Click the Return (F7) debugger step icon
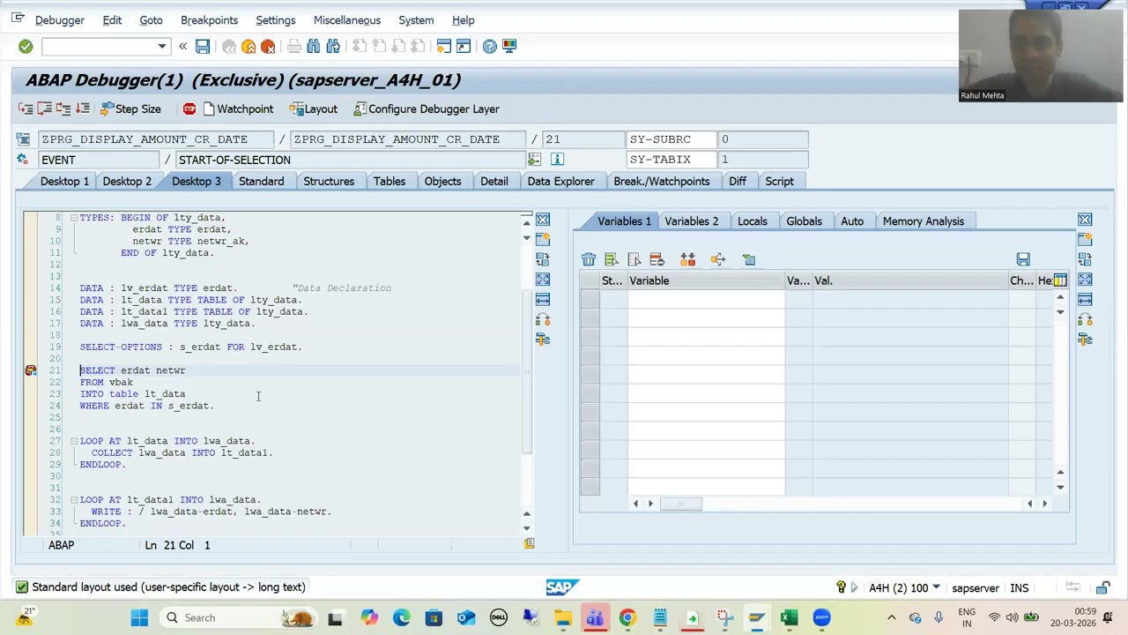The width and height of the screenshot is (1128, 635). [x=63, y=108]
